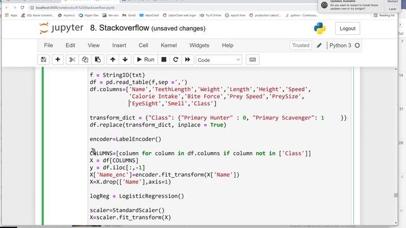Viewport: 406px width, 228px height.
Task: Click the "X=X.drop(['Name'],axis=1)" line
Action: [x=130, y=182]
